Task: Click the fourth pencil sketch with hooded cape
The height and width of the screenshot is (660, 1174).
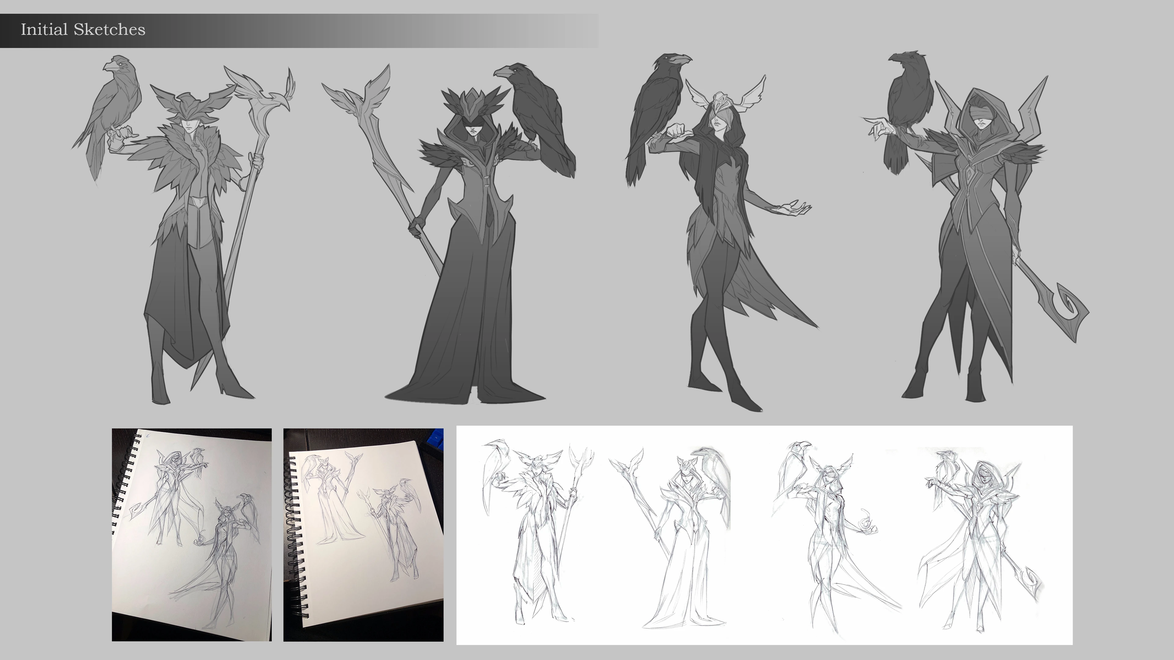Action: point(980,537)
